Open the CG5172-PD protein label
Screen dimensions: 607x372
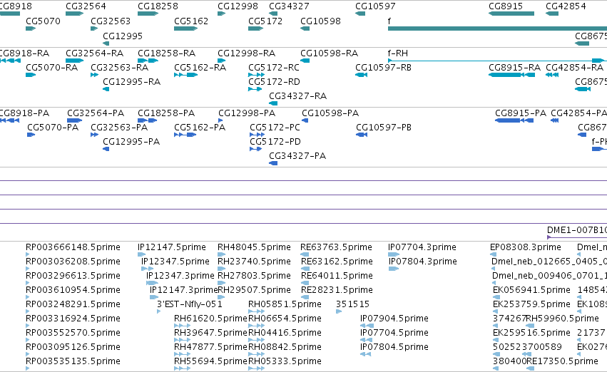[x=275, y=142]
